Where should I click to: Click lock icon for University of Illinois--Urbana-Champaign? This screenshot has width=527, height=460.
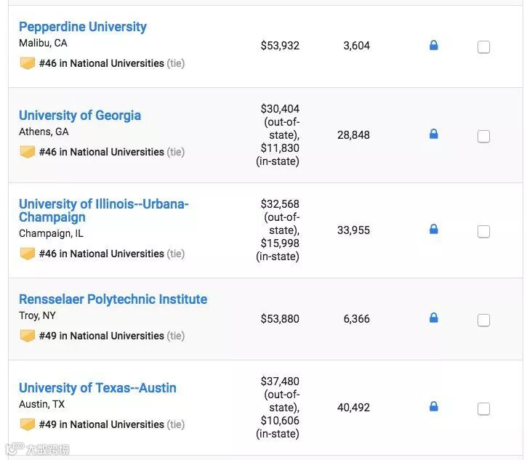(x=434, y=230)
